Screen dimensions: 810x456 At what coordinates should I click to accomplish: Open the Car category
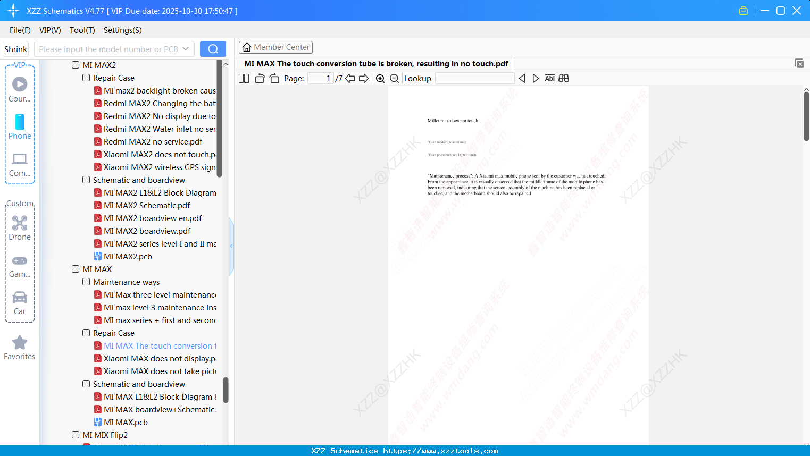click(x=20, y=303)
